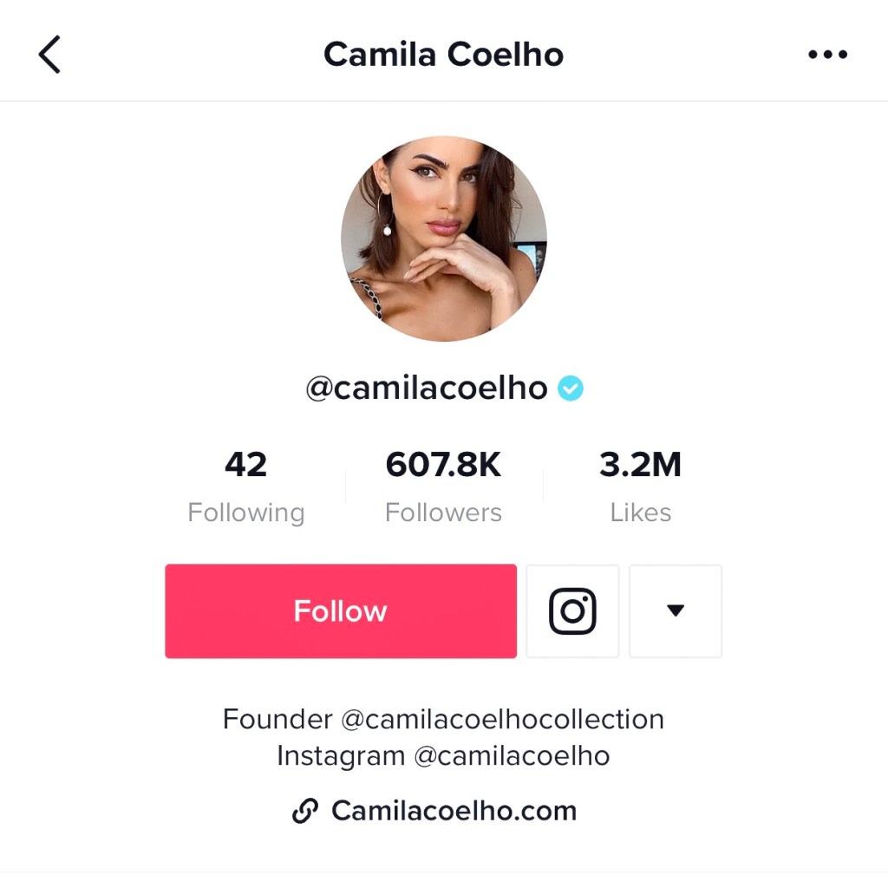View the profile picture
The width and height of the screenshot is (888, 888).
point(444,238)
